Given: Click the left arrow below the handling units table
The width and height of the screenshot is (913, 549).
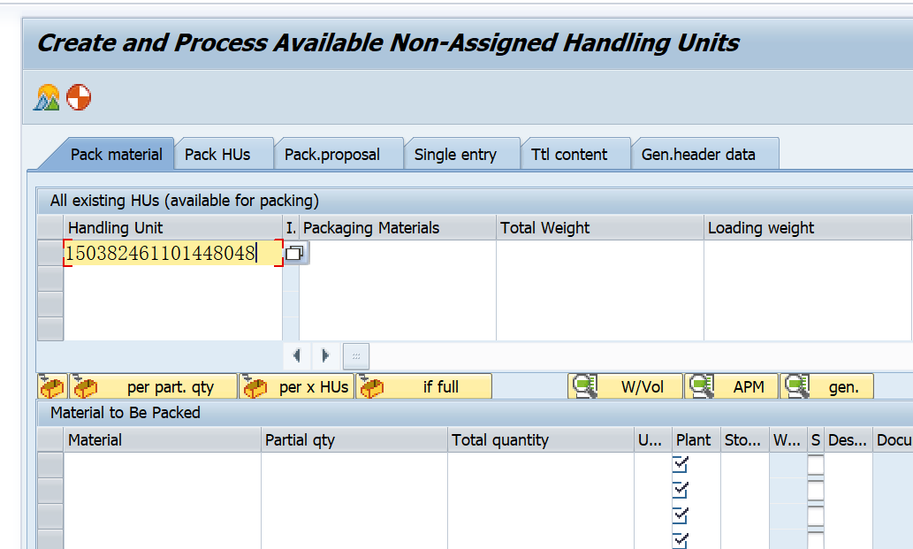Looking at the screenshot, I should tap(297, 355).
